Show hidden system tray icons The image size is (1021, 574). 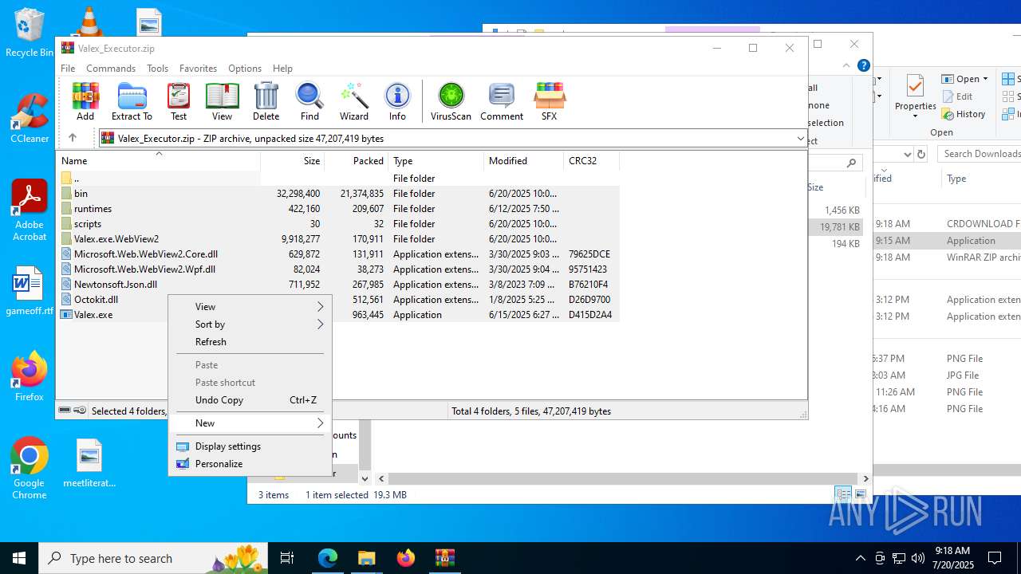(x=860, y=558)
